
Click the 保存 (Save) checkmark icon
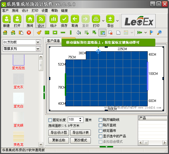point(64,19)
